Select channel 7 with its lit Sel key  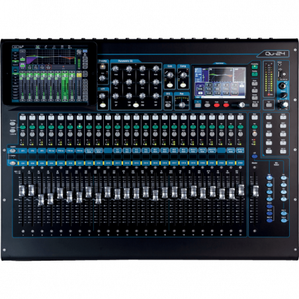coord(79,127)
